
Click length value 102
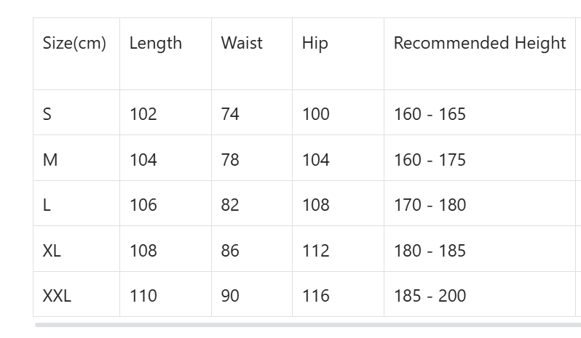click(143, 114)
